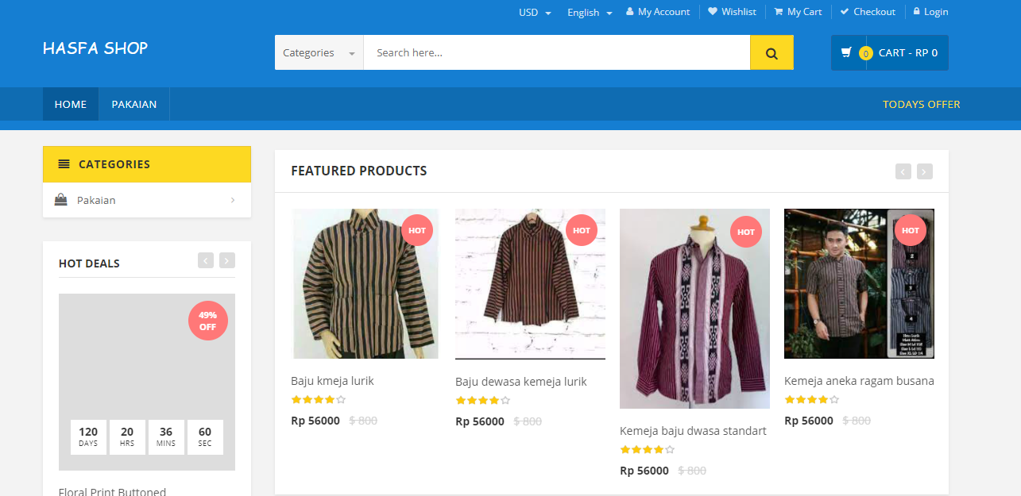Screen dimensions: 1021x496
Task: Show next featured products
Action: (925, 171)
